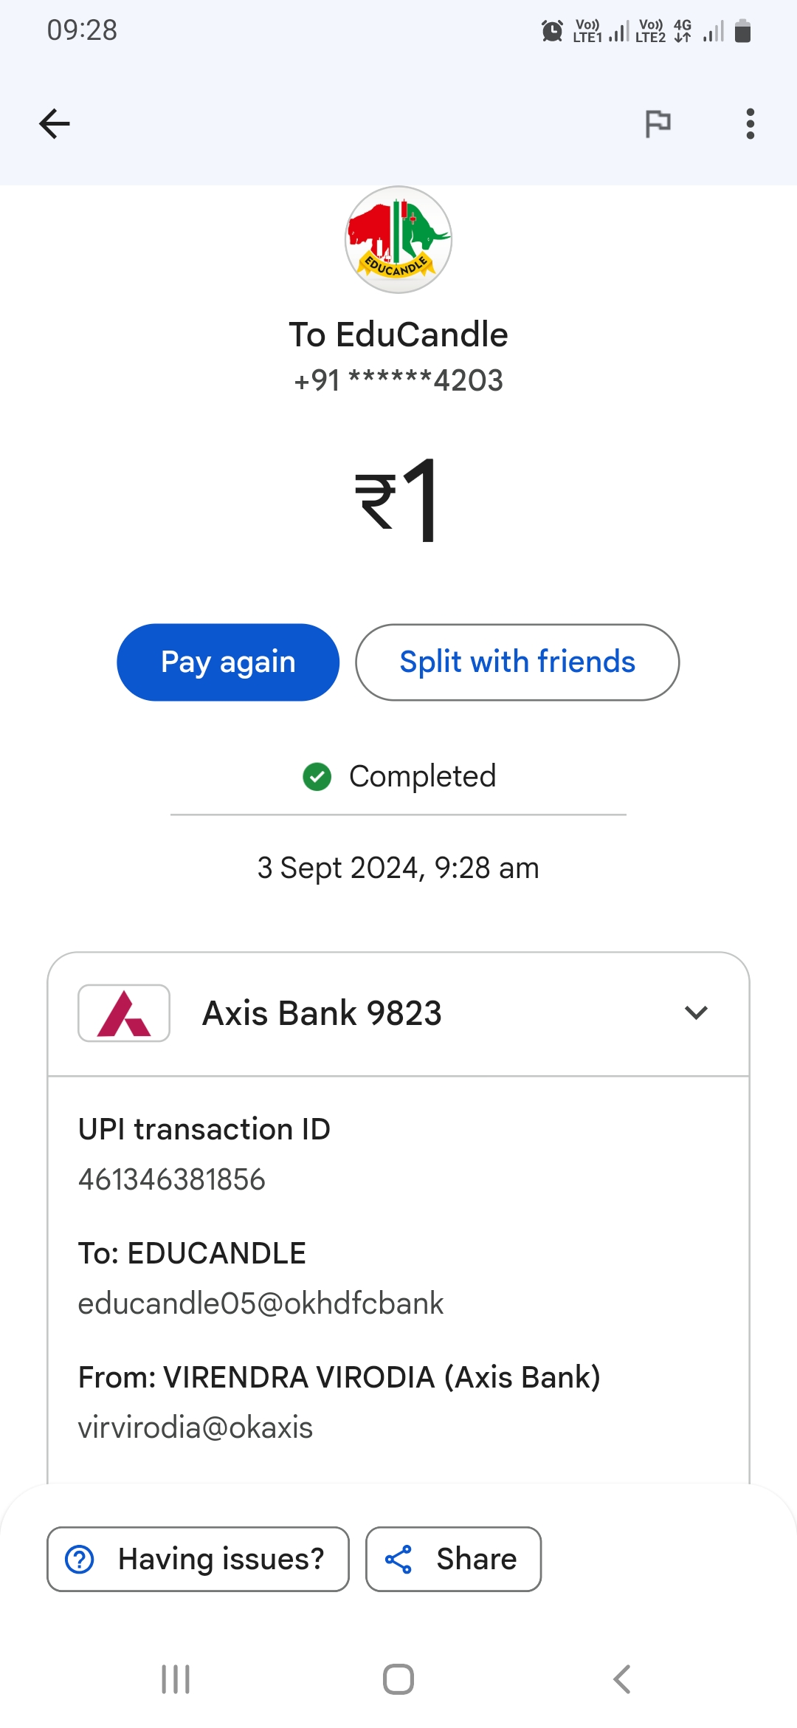Tap the Axis Bank logo icon
Screen dimensions: 797x1728
[124, 1013]
